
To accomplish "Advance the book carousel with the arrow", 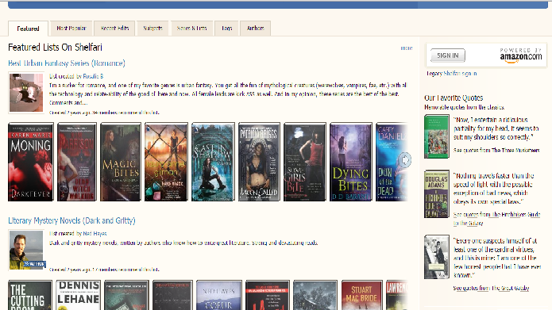I will [404, 160].
